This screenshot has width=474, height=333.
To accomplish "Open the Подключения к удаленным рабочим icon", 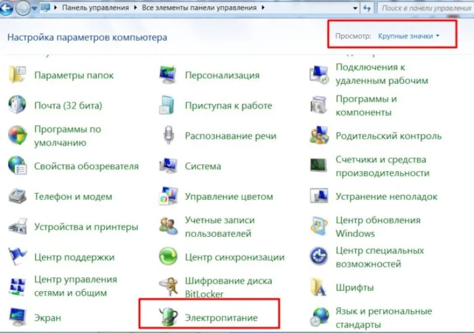I will click(x=319, y=75).
